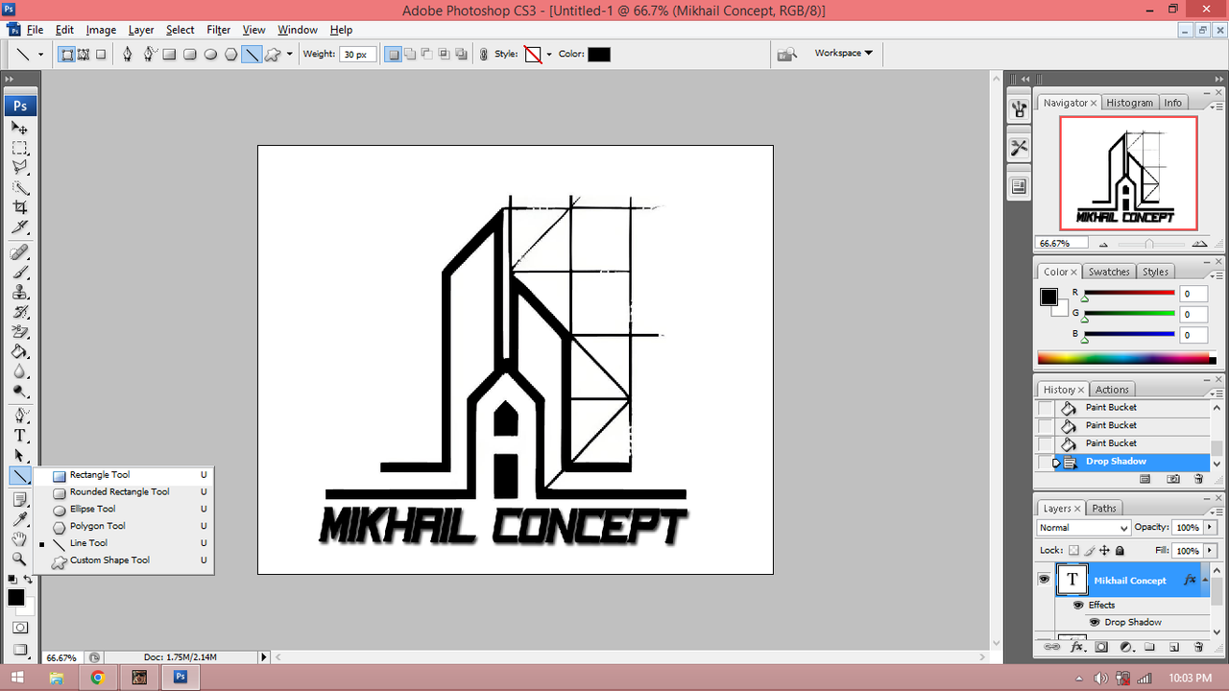Choose Custom Shape Tool from flyout

(x=109, y=560)
